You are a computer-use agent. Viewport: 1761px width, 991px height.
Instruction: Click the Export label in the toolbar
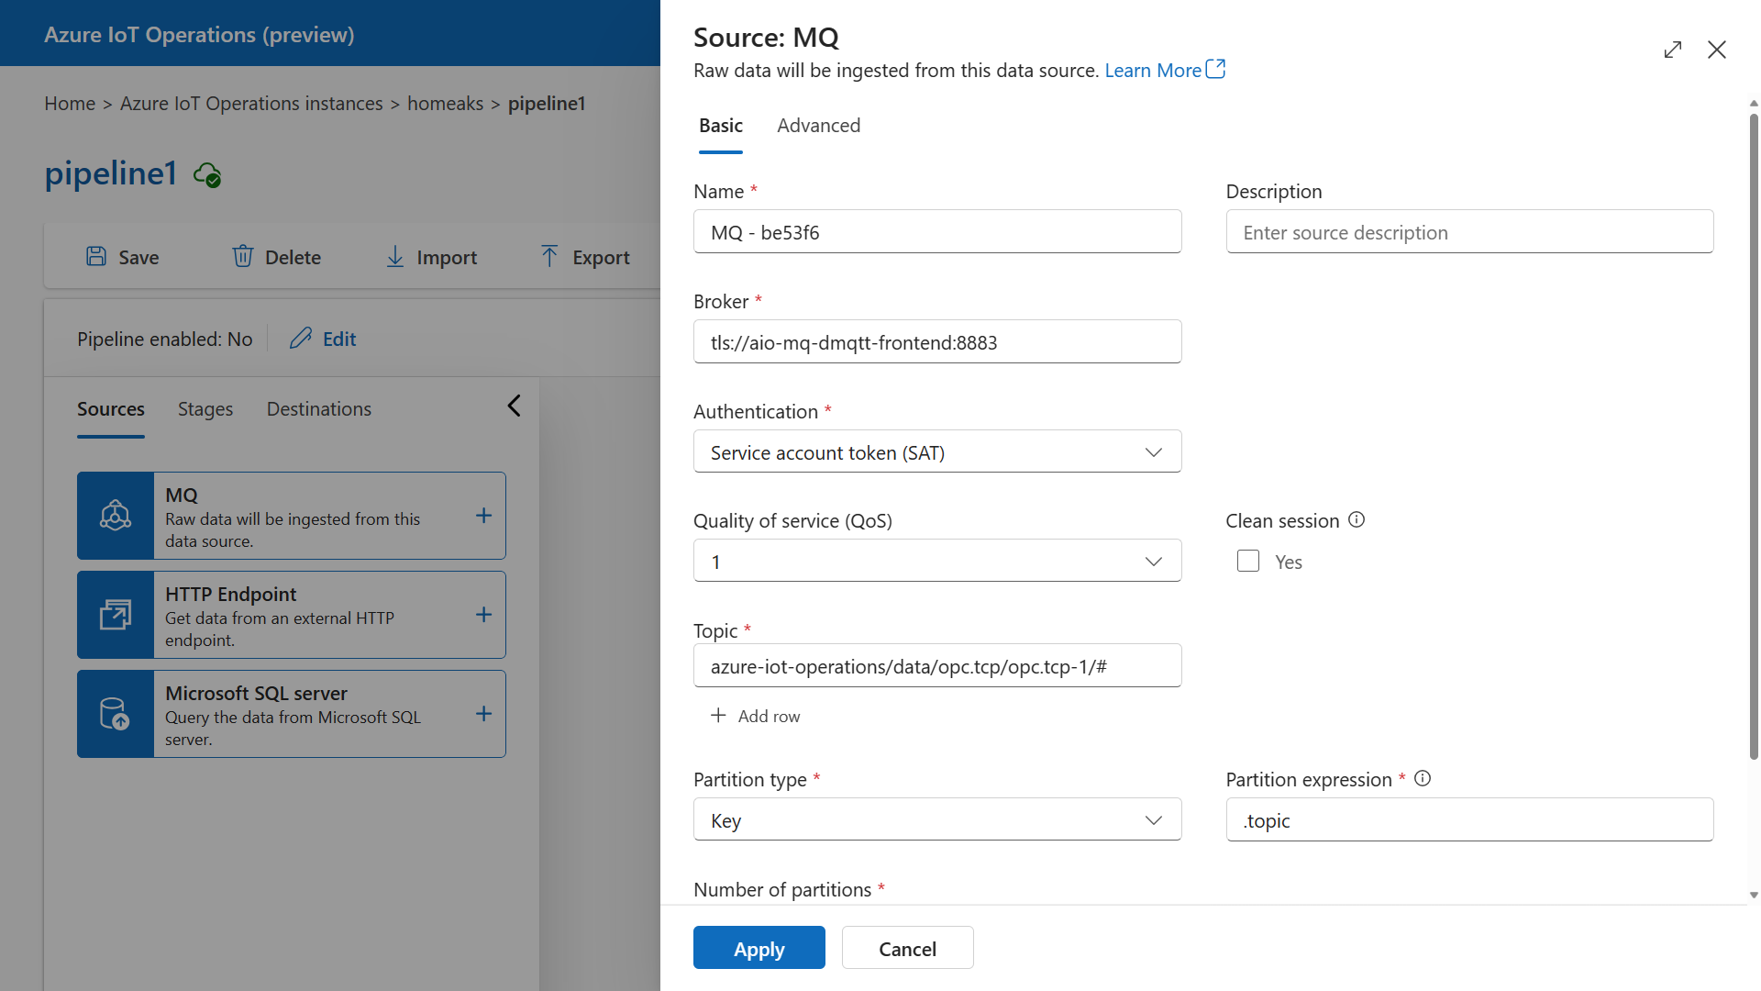click(601, 258)
